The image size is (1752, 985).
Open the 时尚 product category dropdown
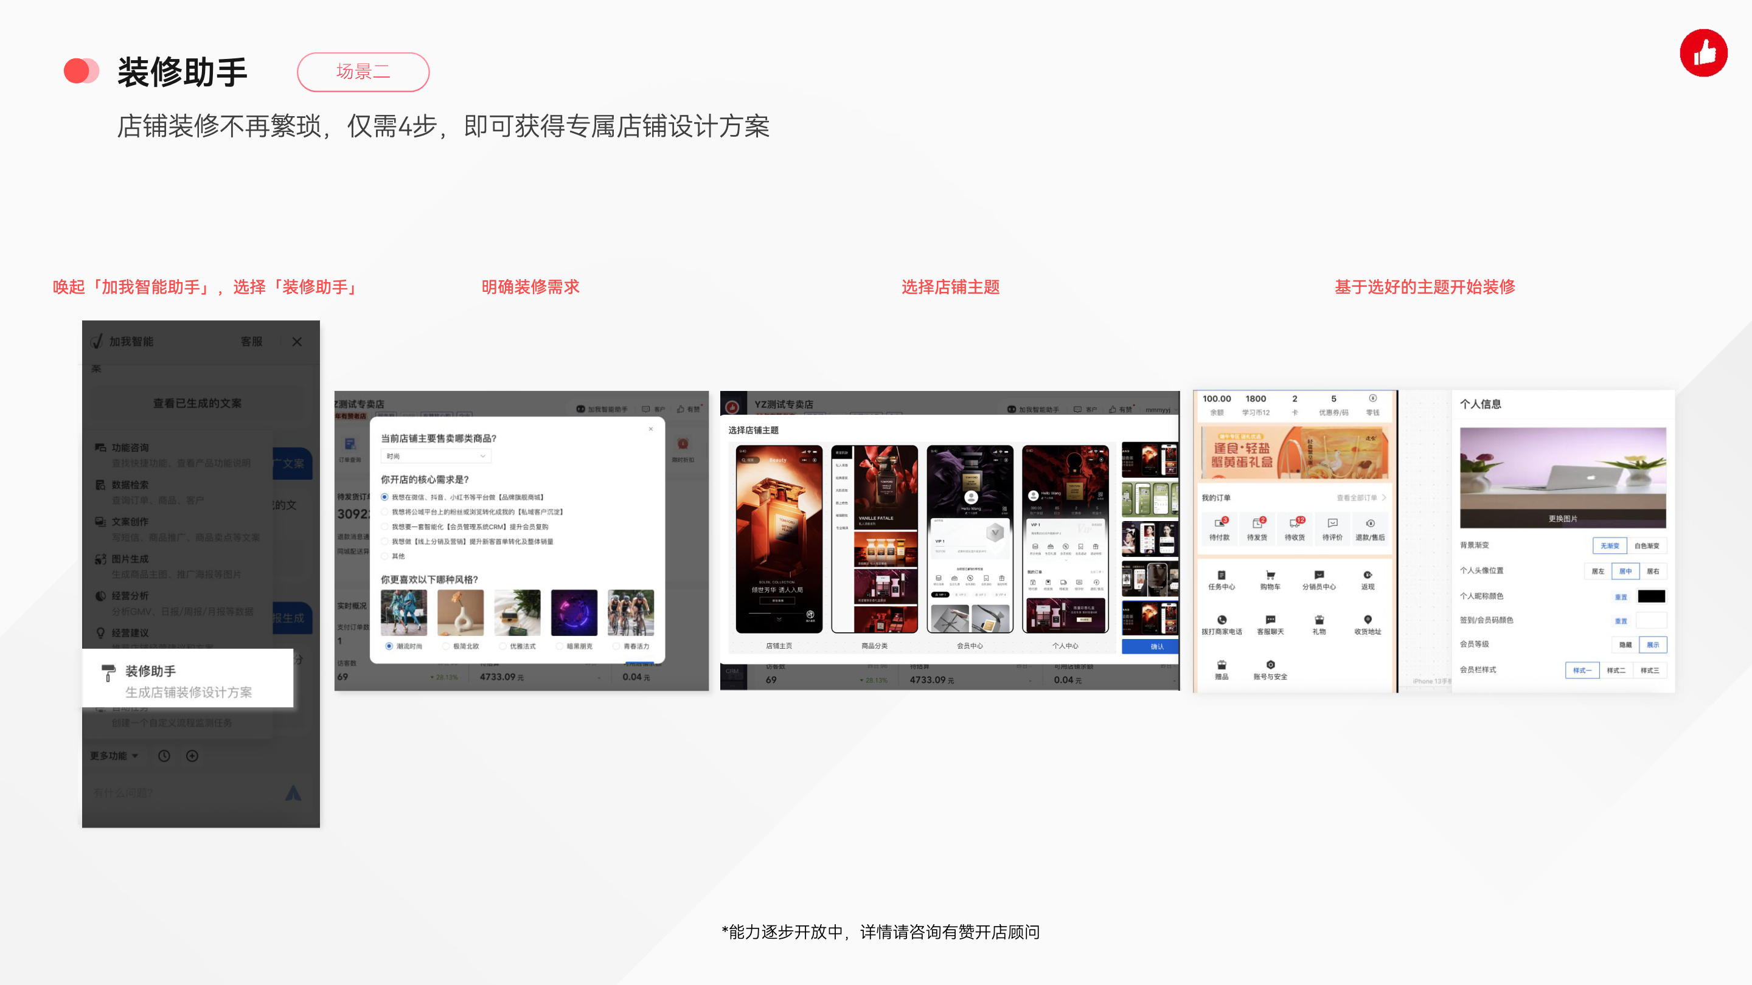point(436,456)
